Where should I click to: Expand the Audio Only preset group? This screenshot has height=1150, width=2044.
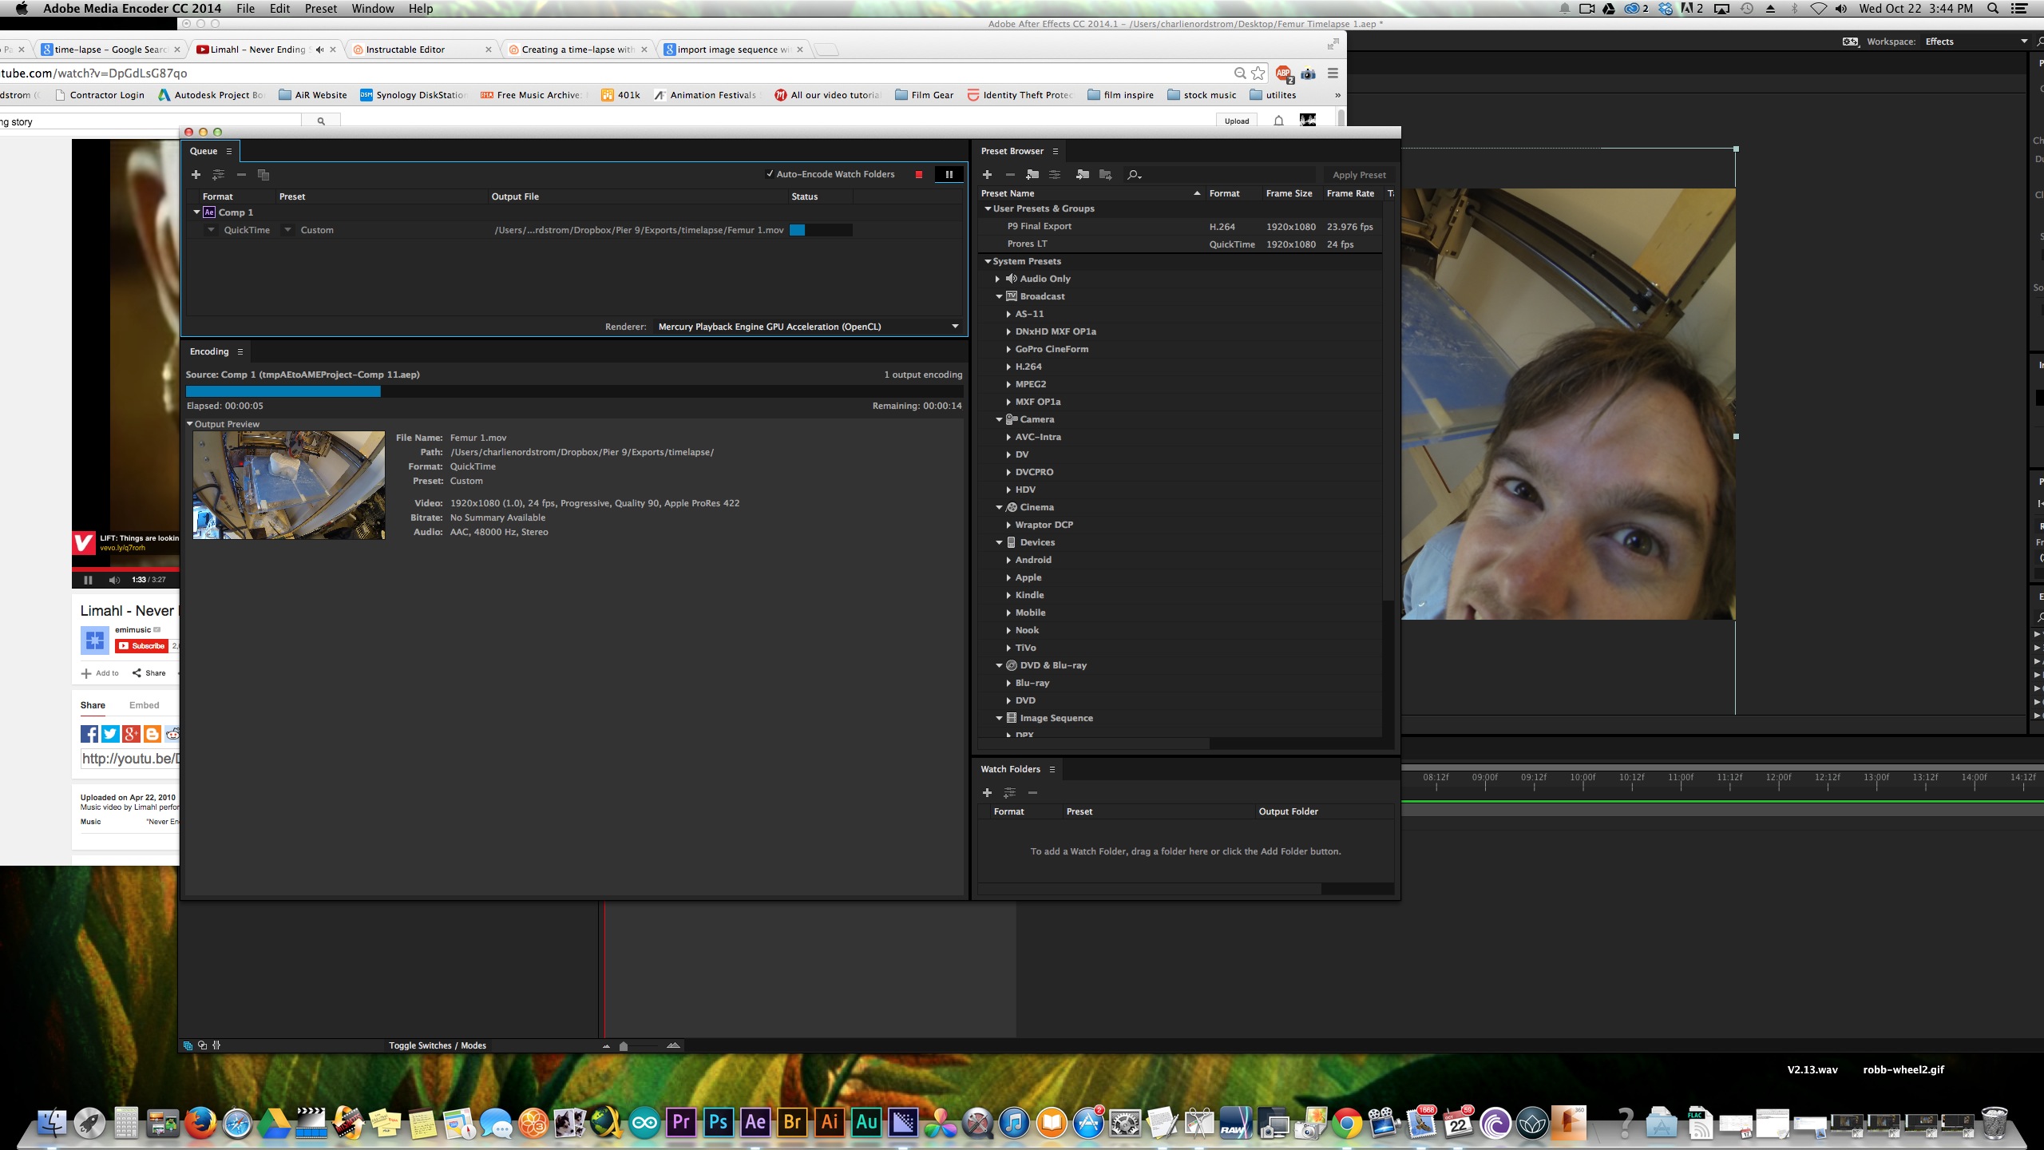(997, 279)
